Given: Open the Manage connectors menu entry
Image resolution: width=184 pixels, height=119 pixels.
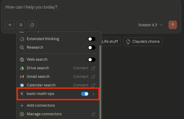Looking at the screenshot, I should [x=44, y=114].
